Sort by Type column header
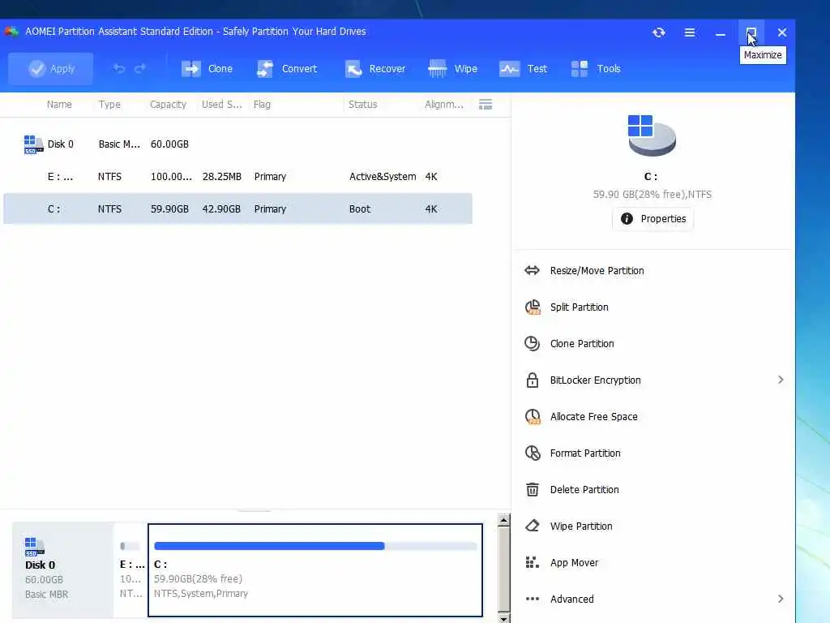Screen dimensions: 830x623 [x=109, y=105]
